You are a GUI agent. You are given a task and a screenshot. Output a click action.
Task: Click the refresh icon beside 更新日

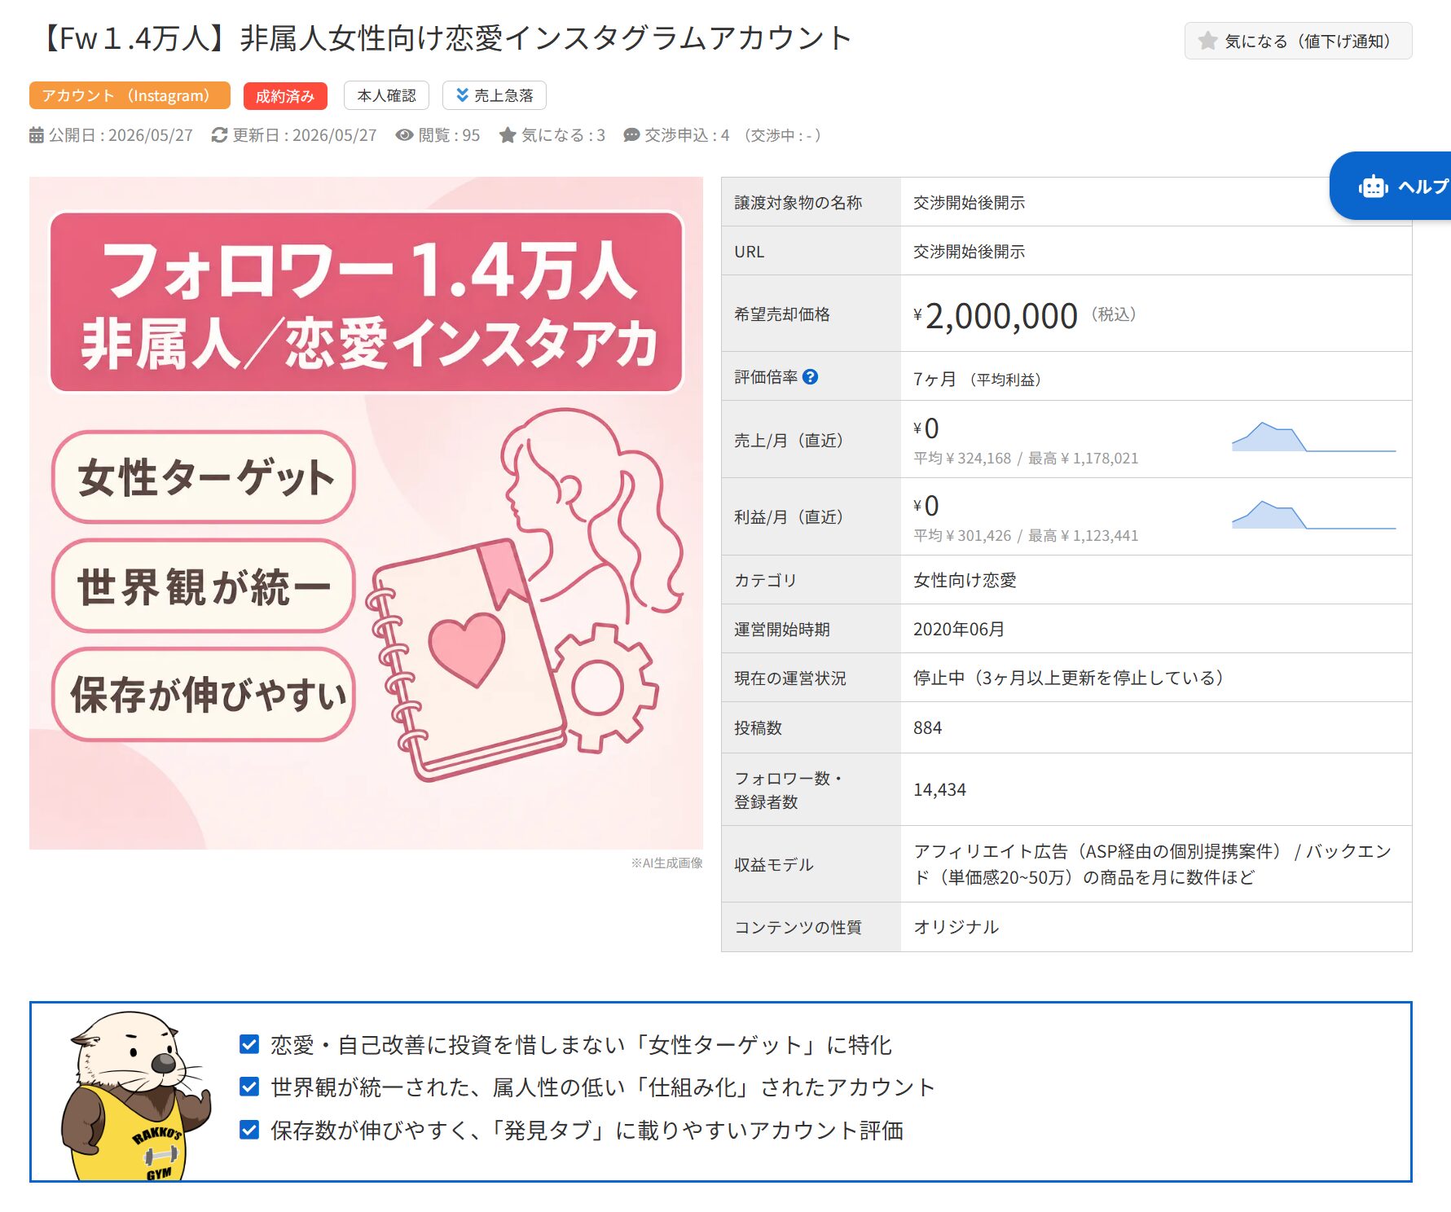pyautogui.click(x=219, y=135)
